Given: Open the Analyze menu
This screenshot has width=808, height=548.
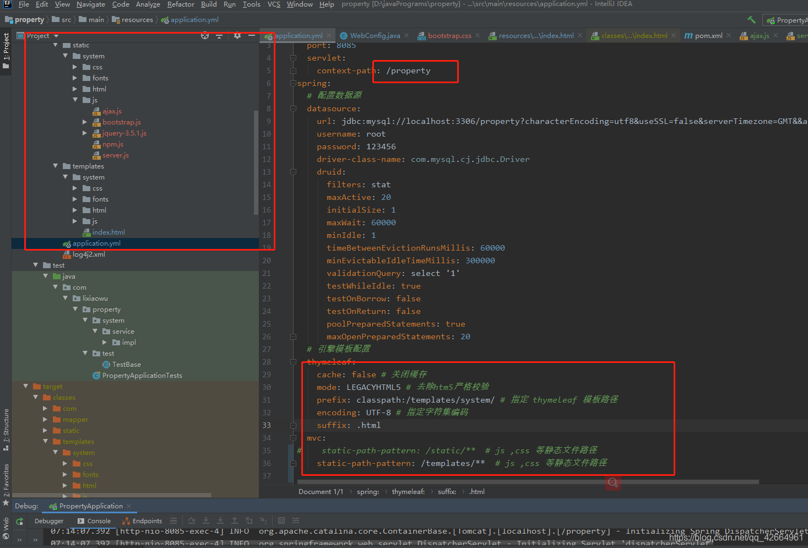Looking at the screenshot, I should (x=148, y=4).
